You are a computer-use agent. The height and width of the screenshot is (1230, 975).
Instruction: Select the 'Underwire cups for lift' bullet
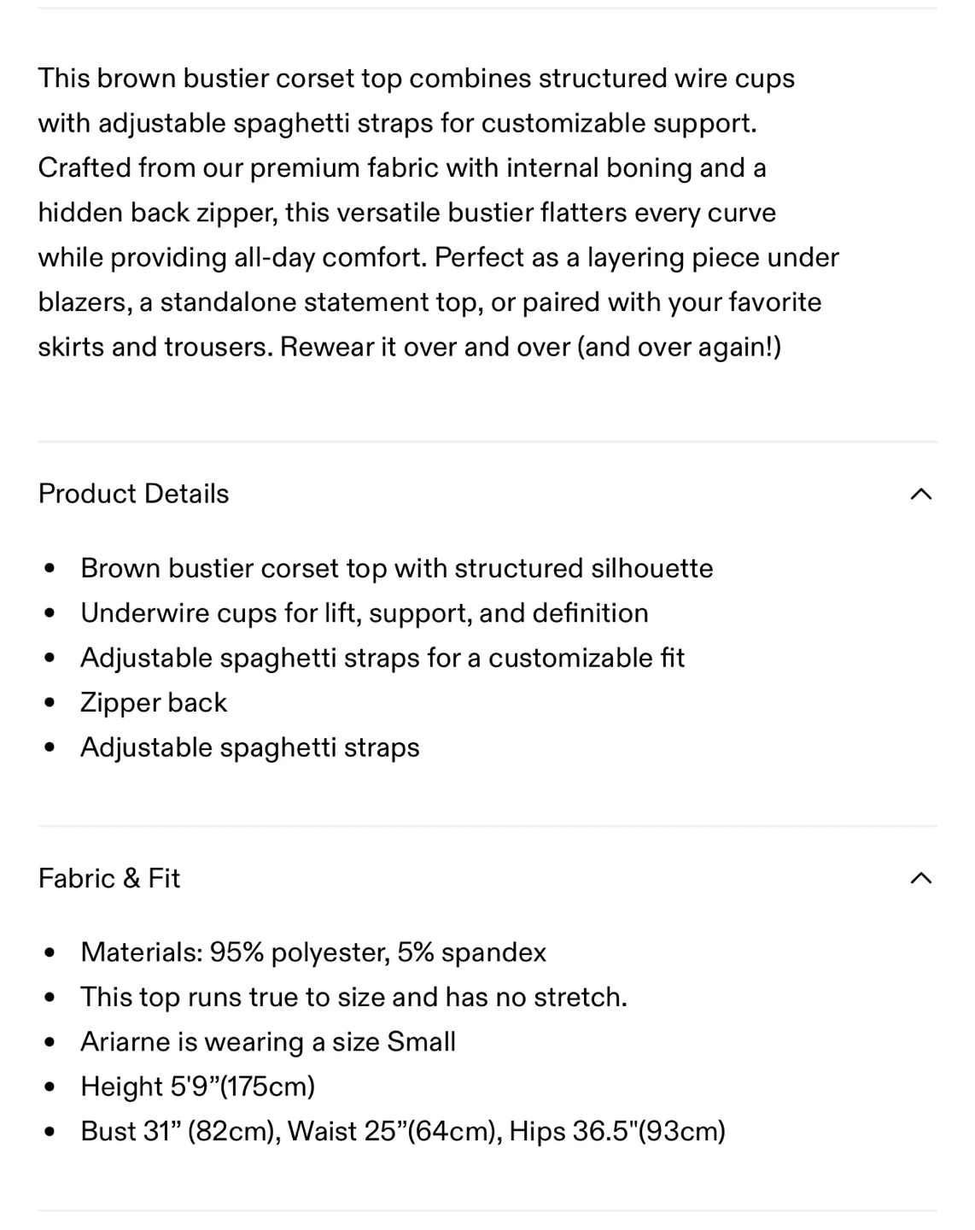click(x=364, y=612)
